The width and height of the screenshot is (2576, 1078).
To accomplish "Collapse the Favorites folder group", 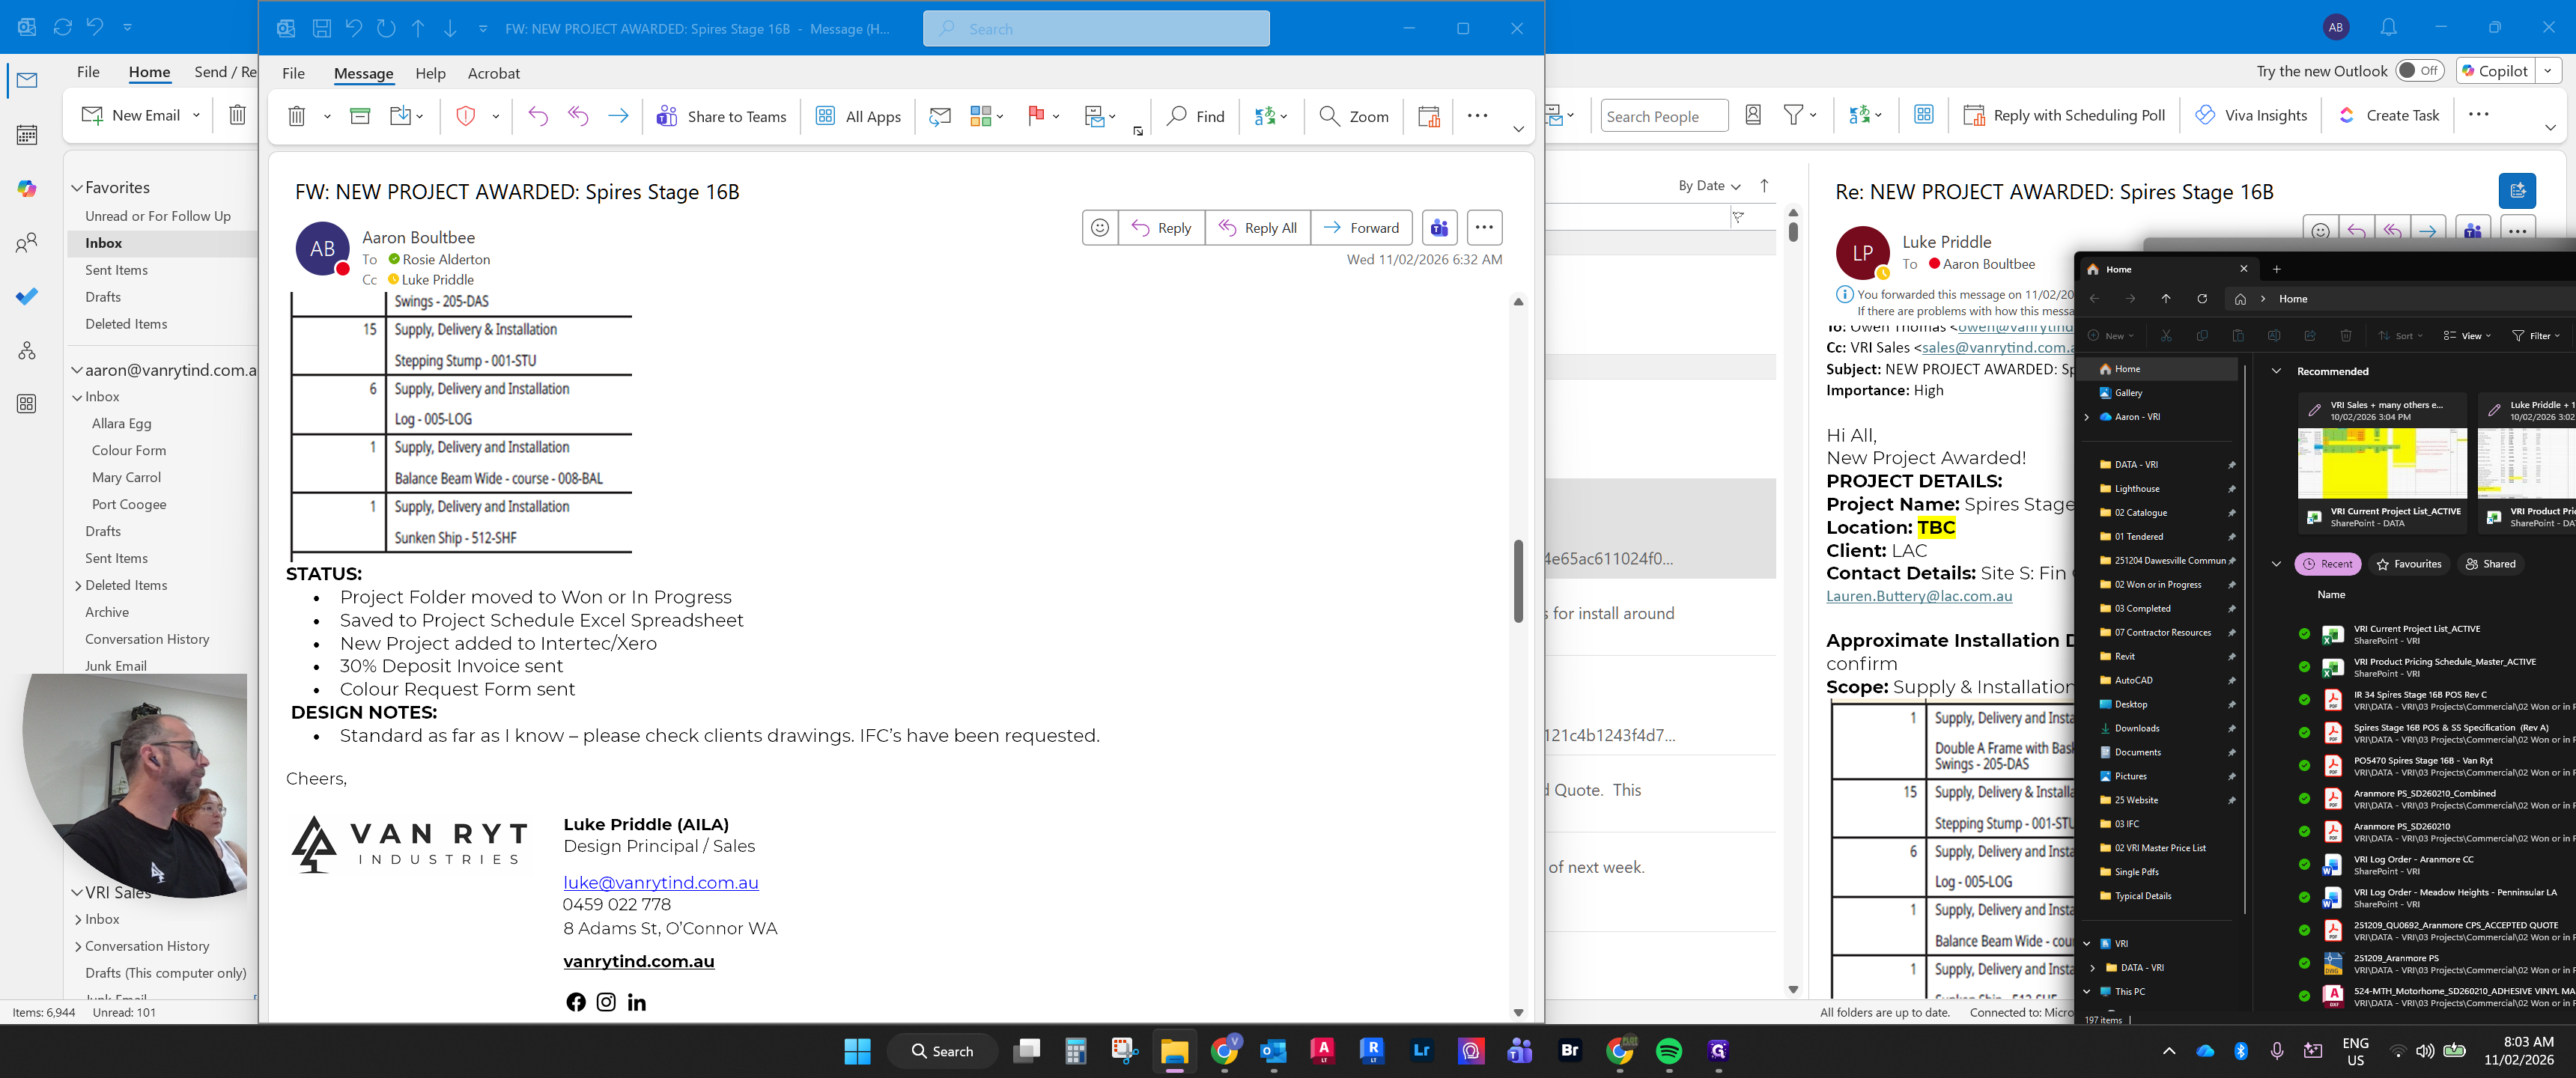I will tap(77, 188).
